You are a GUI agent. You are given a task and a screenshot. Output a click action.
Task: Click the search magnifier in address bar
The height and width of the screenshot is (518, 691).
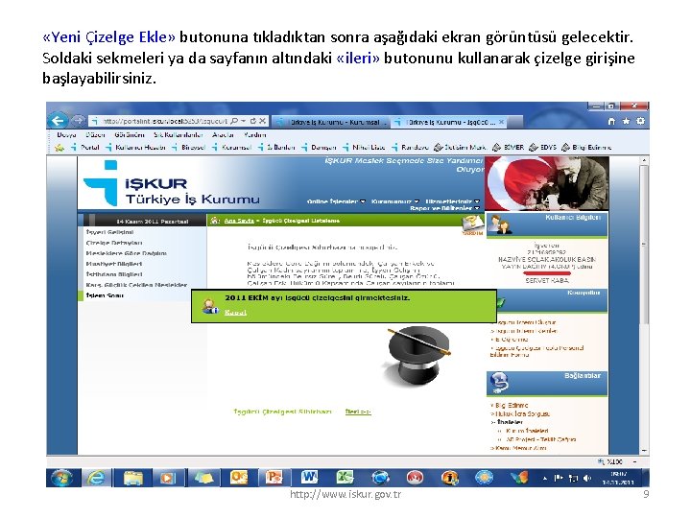coord(234,121)
